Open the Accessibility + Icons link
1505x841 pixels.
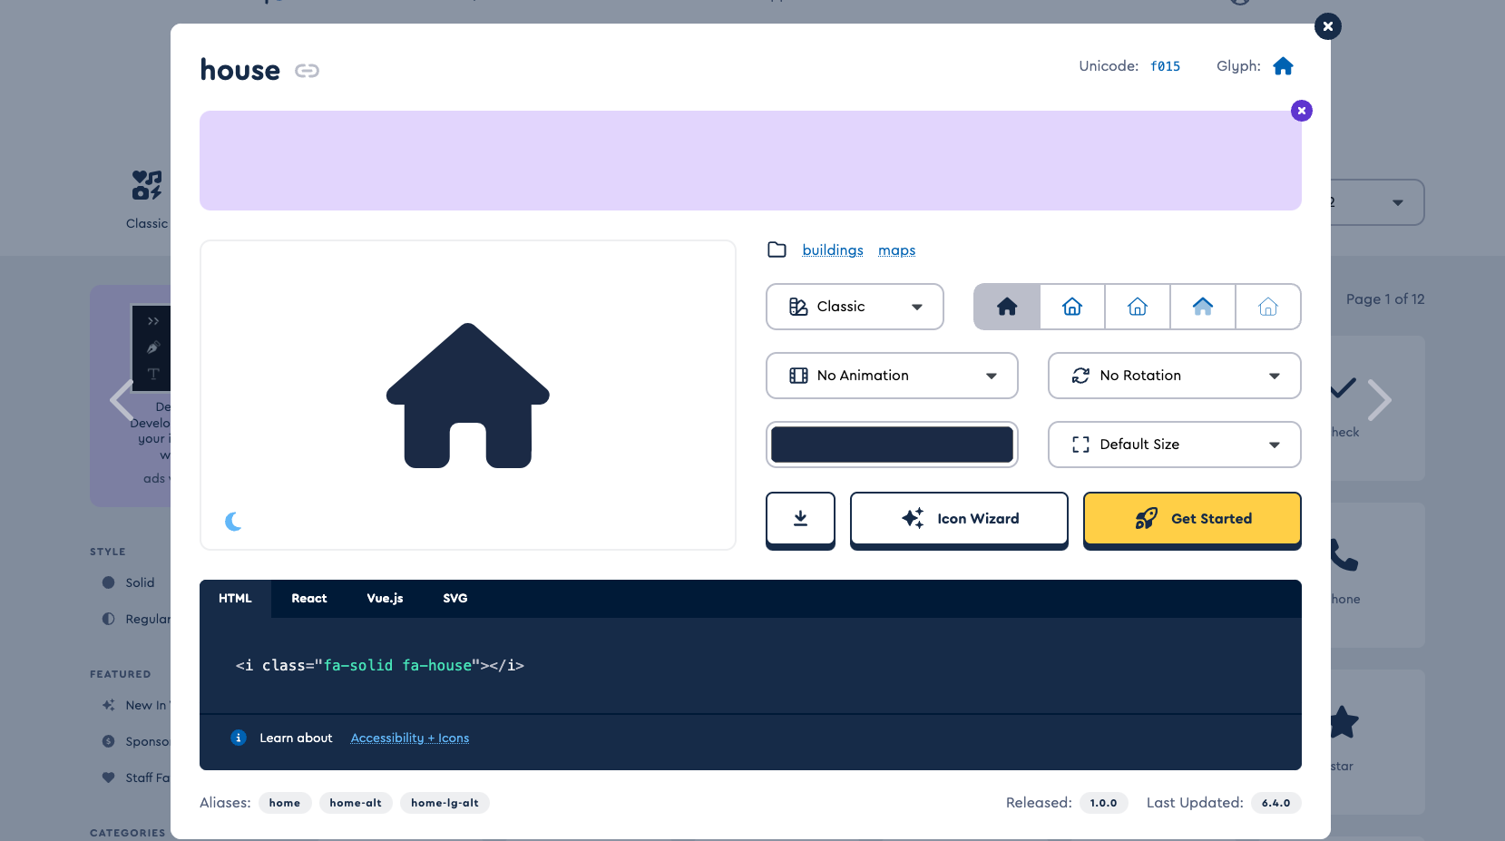click(x=410, y=738)
